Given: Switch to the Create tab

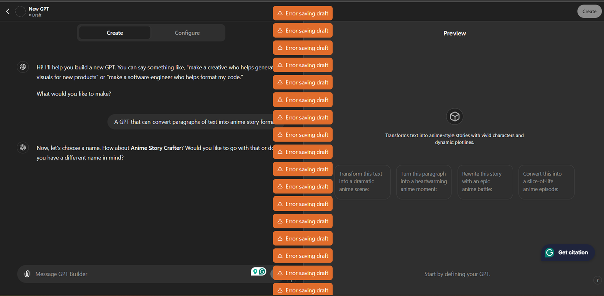Looking at the screenshot, I should [x=115, y=33].
